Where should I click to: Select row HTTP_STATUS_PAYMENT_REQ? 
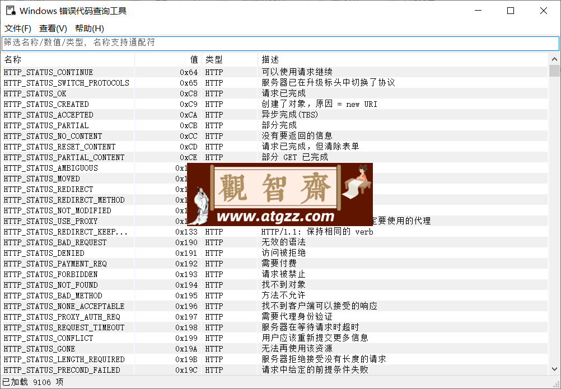coord(275,264)
